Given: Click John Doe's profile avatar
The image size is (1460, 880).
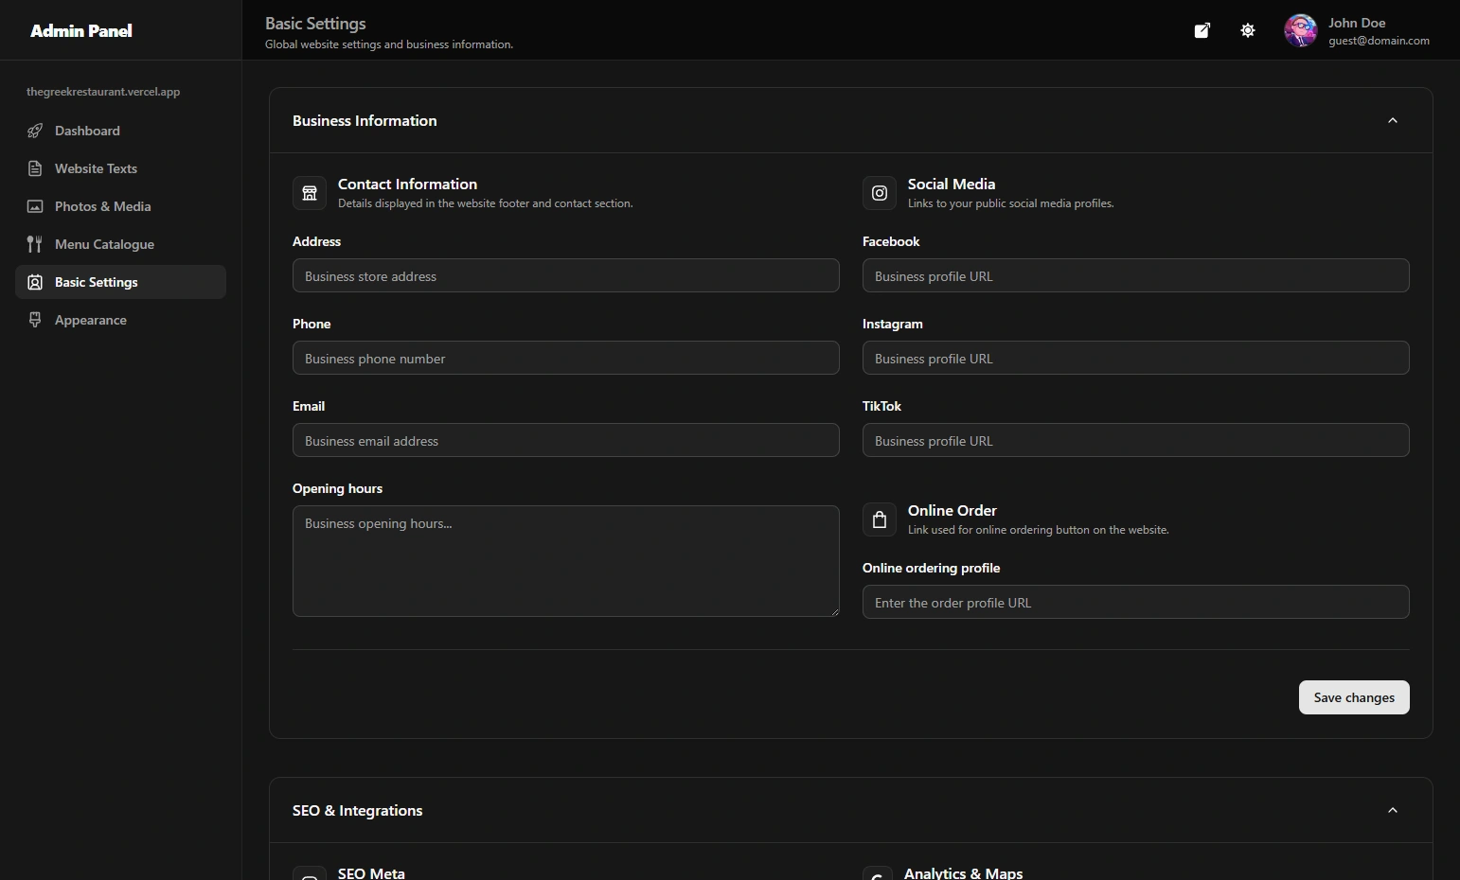Looking at the screenshot, I should [1301, 30].
